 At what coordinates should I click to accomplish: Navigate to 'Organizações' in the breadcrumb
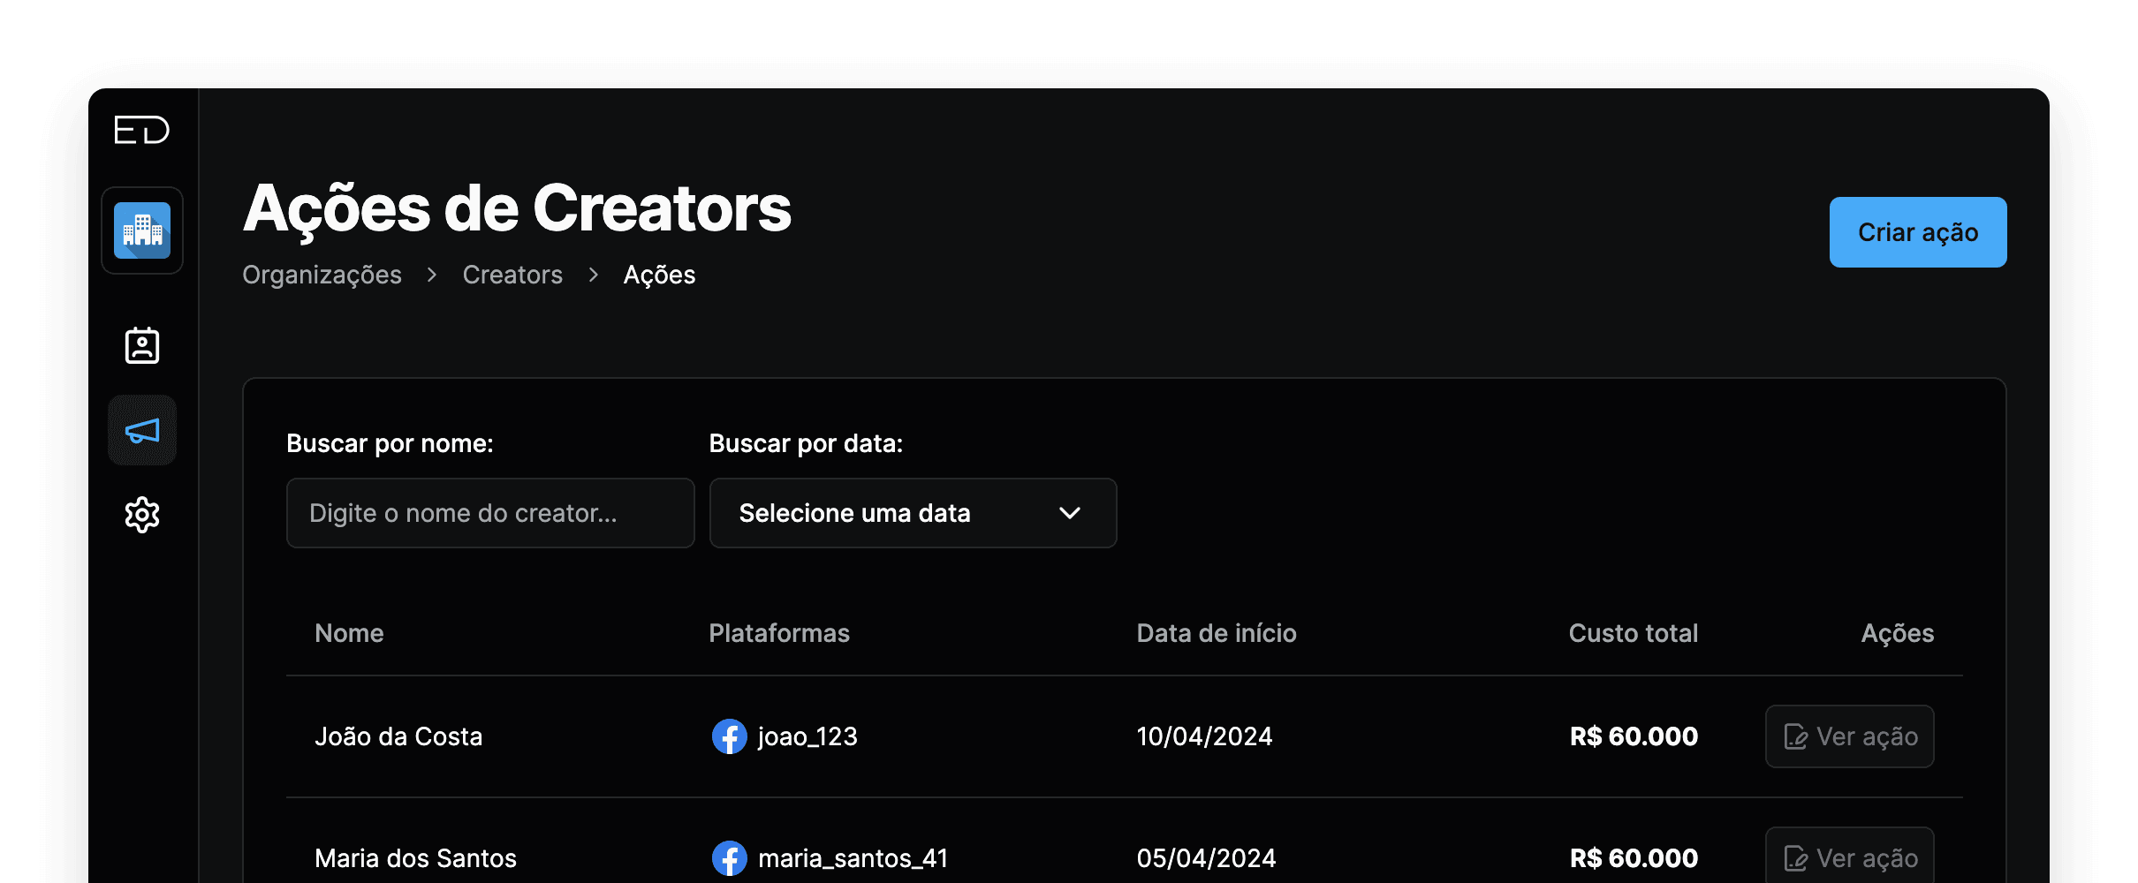pyautogui.click(x=322, y=275)
